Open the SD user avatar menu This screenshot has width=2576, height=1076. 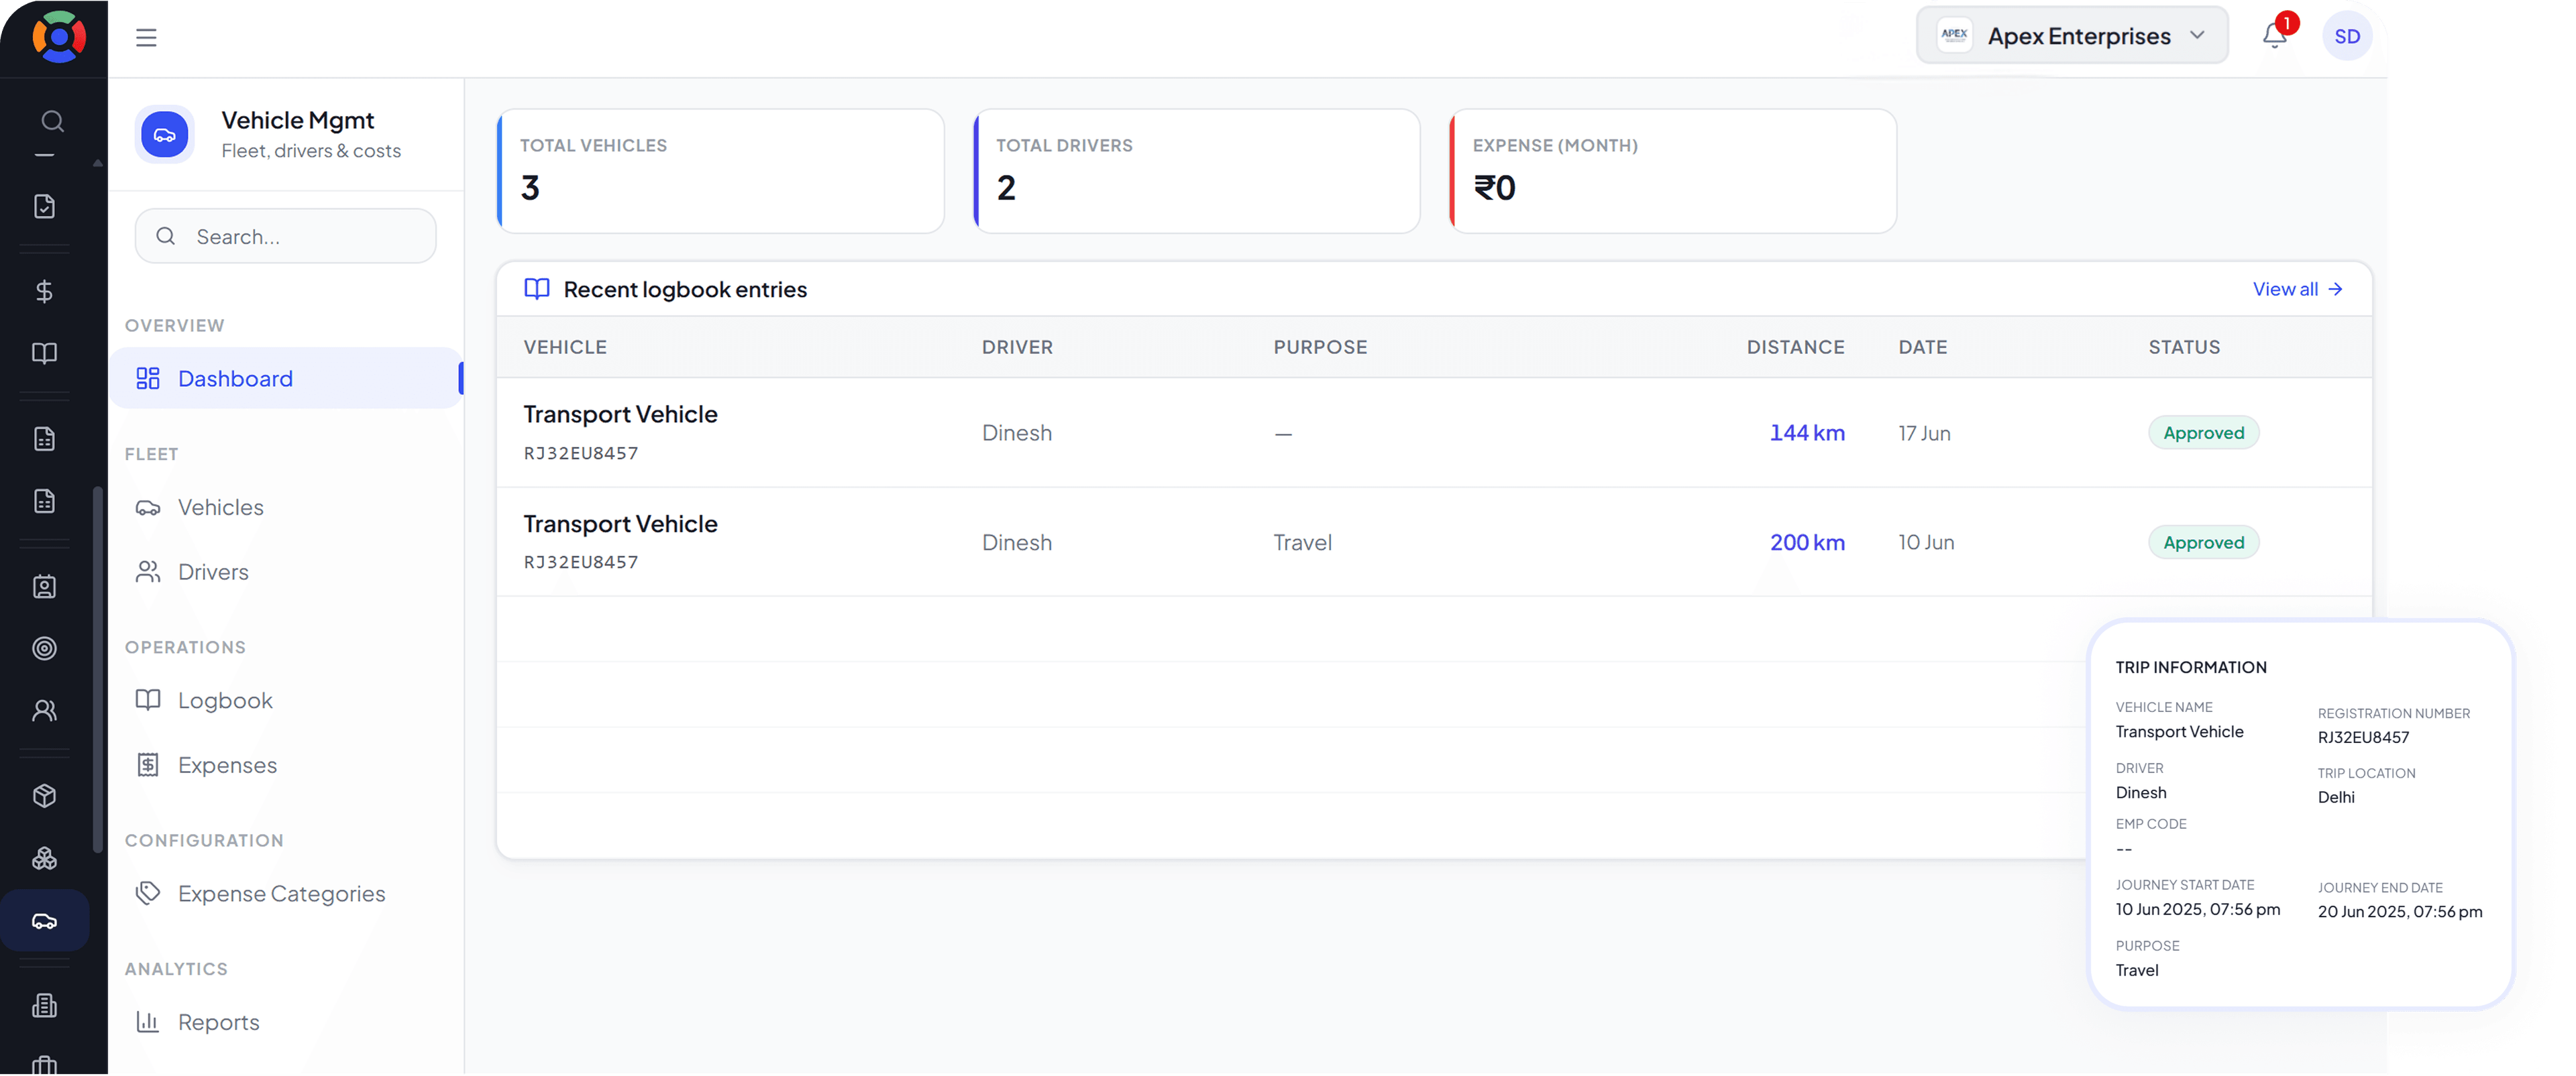[2346, 37]
